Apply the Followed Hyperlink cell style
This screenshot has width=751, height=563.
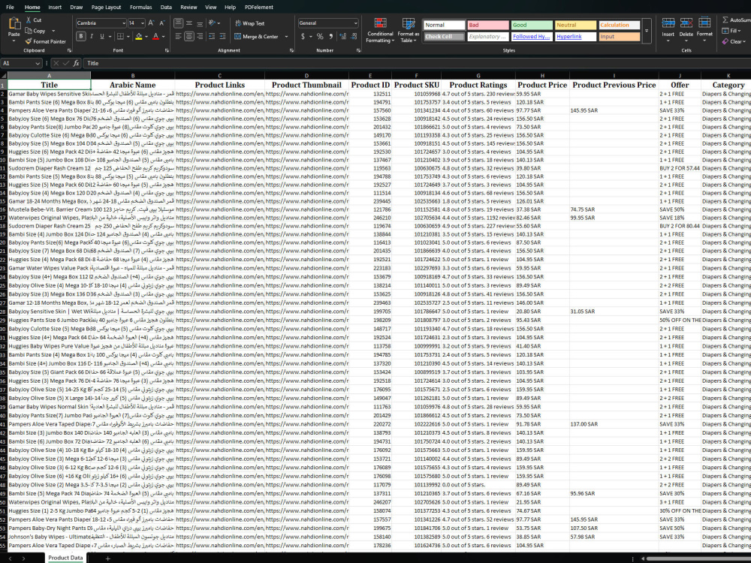click(532, 36)
